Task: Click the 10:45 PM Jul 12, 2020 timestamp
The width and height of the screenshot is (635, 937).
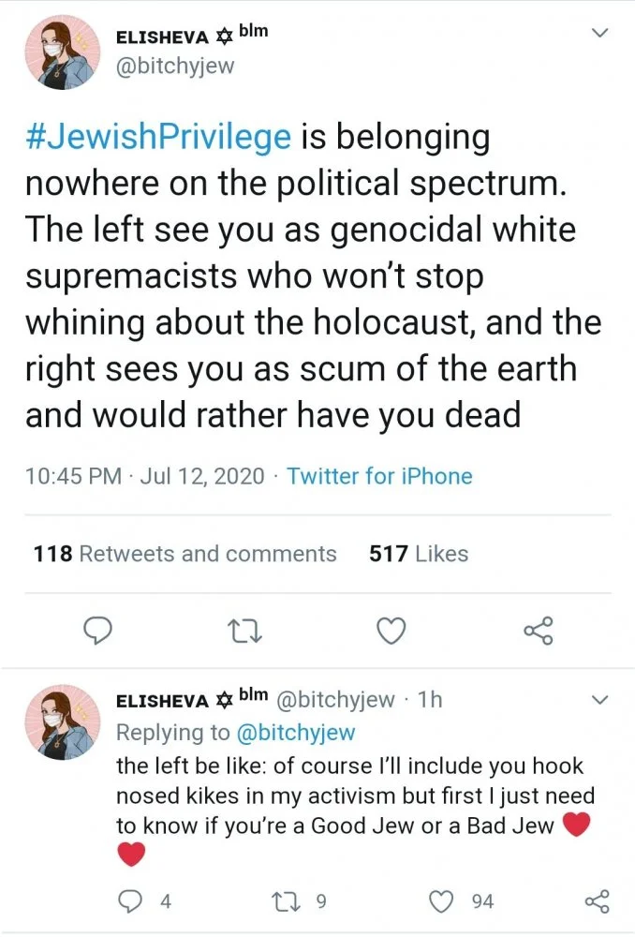Action: [x=145, y=476]
